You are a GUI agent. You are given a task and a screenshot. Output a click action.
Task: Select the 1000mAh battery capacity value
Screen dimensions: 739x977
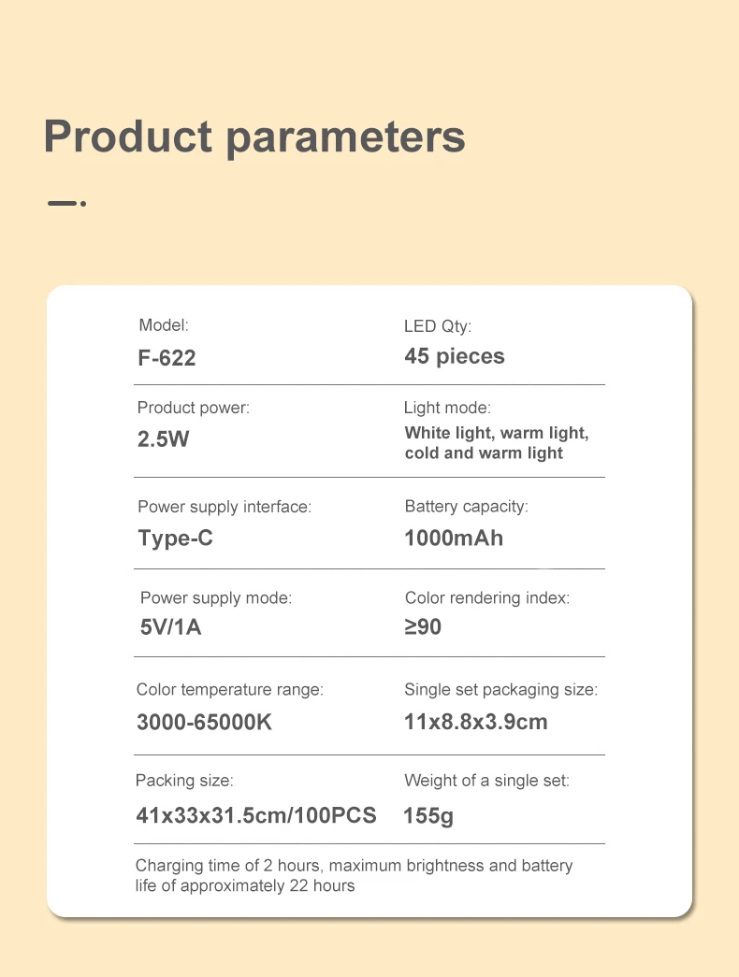pos(454,539)
